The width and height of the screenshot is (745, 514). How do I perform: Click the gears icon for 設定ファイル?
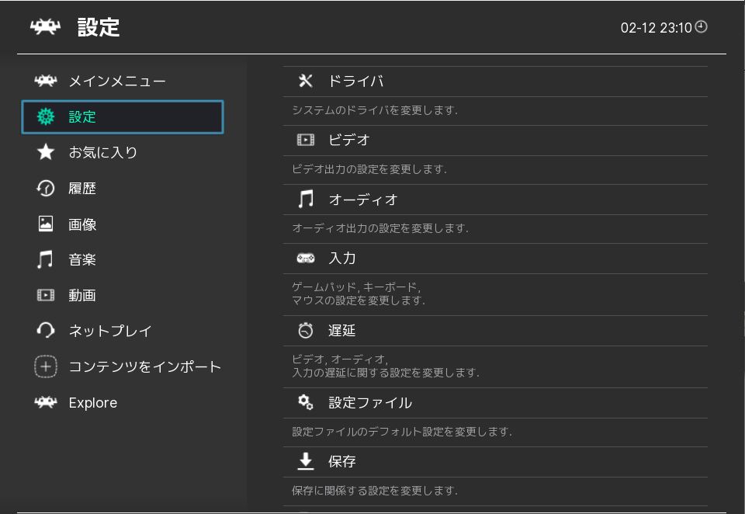(x=306, y=403)
